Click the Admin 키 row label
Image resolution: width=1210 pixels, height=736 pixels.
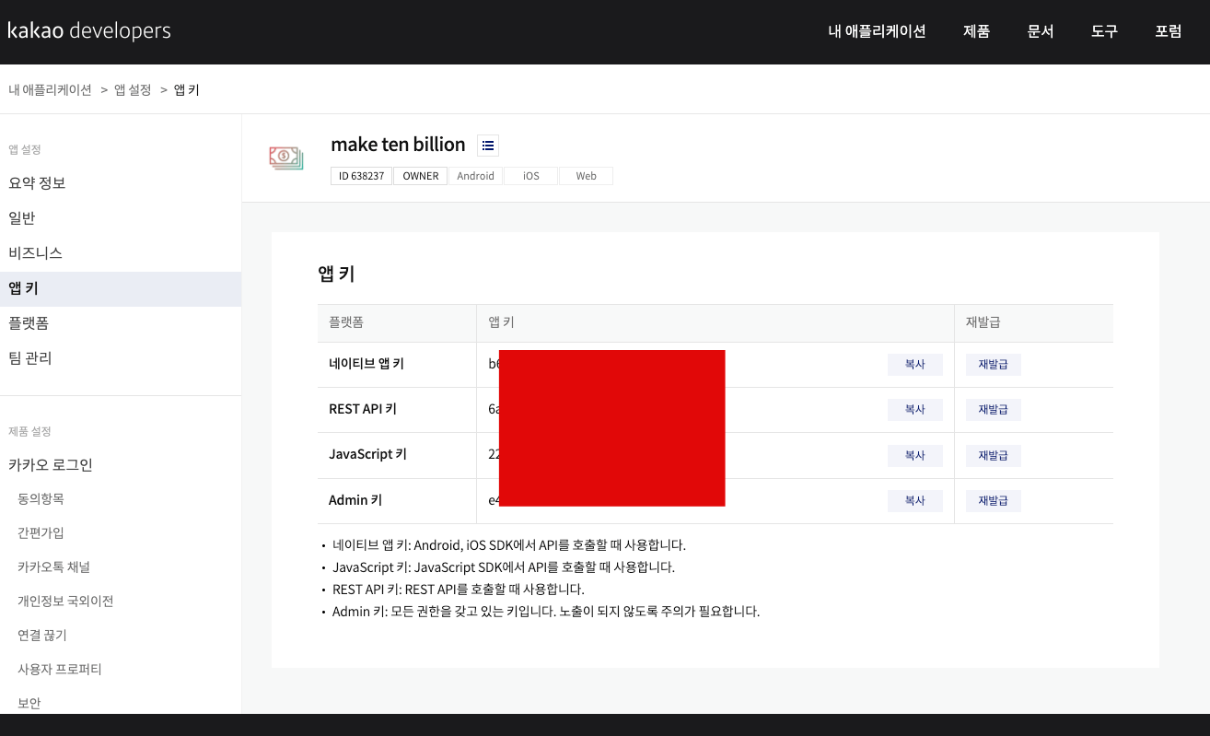coord(355,500)
